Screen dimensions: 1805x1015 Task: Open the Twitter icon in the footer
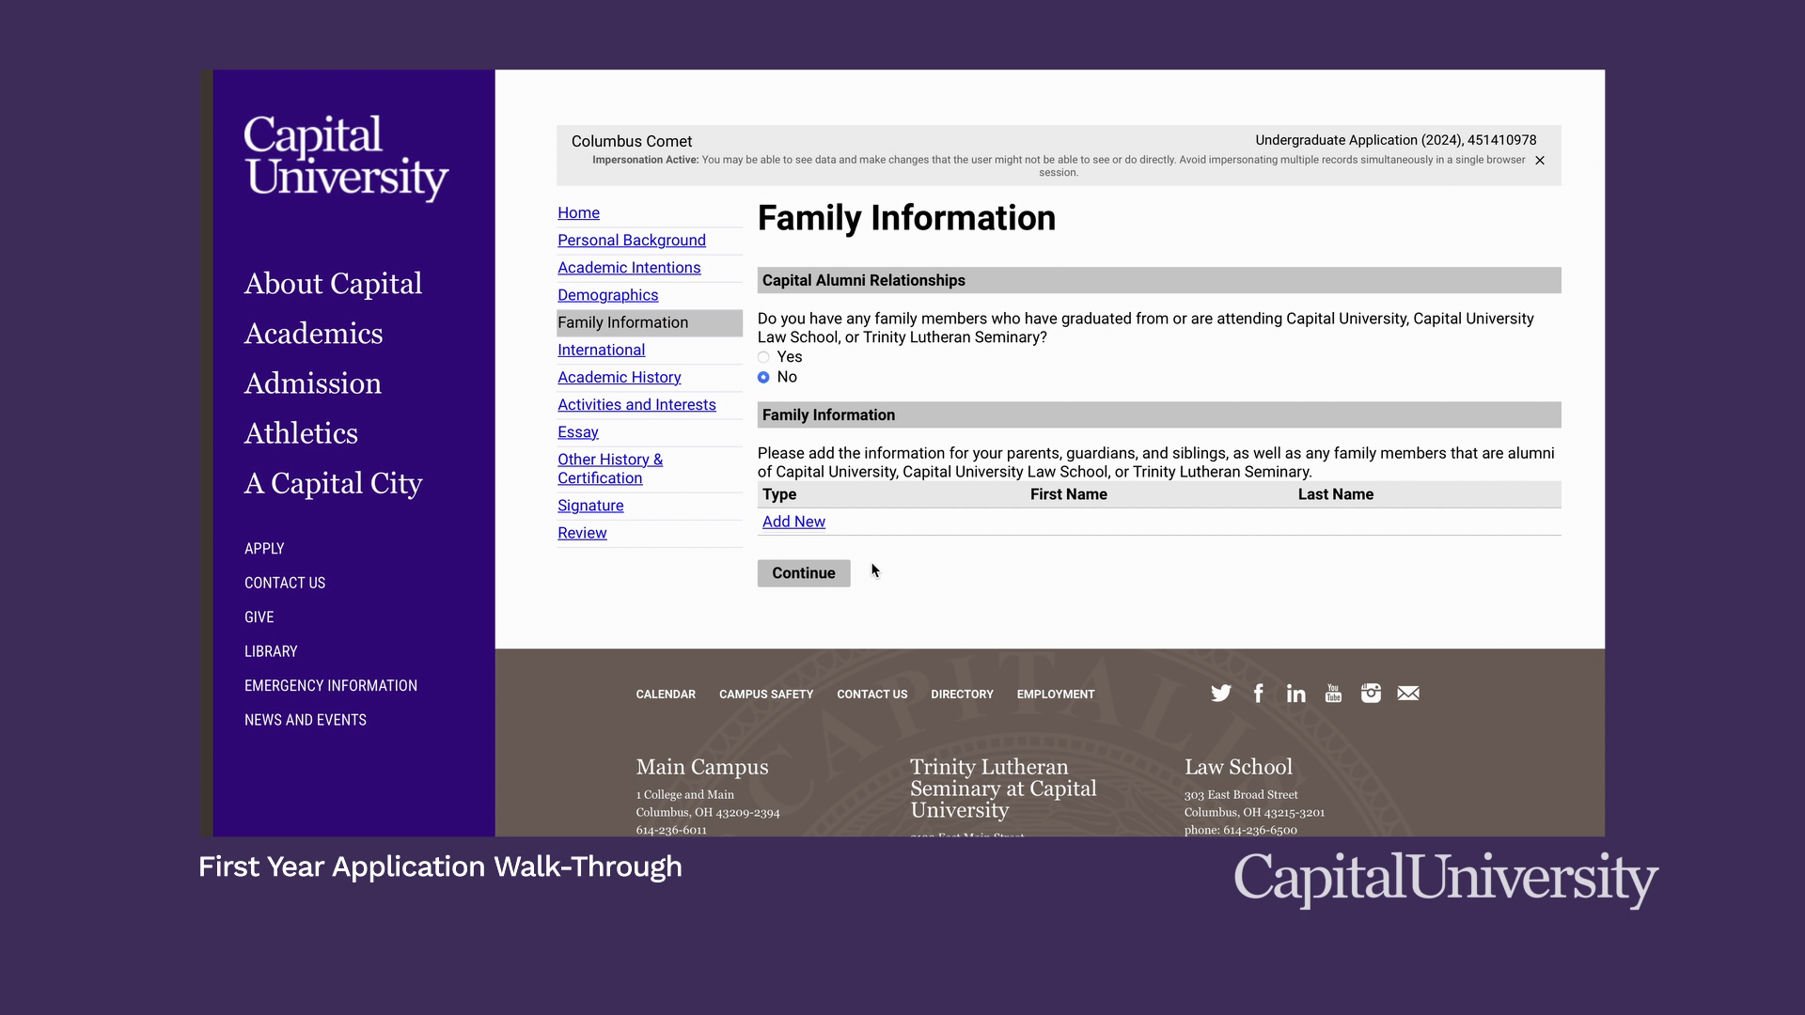(x=1220, y=694)
